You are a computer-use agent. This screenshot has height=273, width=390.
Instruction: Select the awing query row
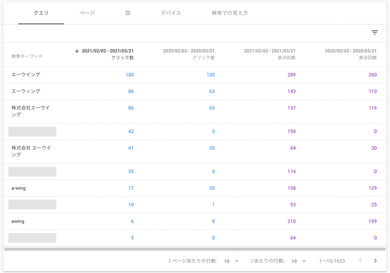(x=18, y=221)
